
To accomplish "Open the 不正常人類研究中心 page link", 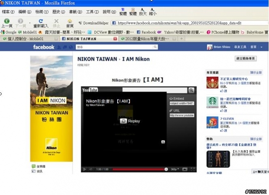I will [x=234, y=79].
